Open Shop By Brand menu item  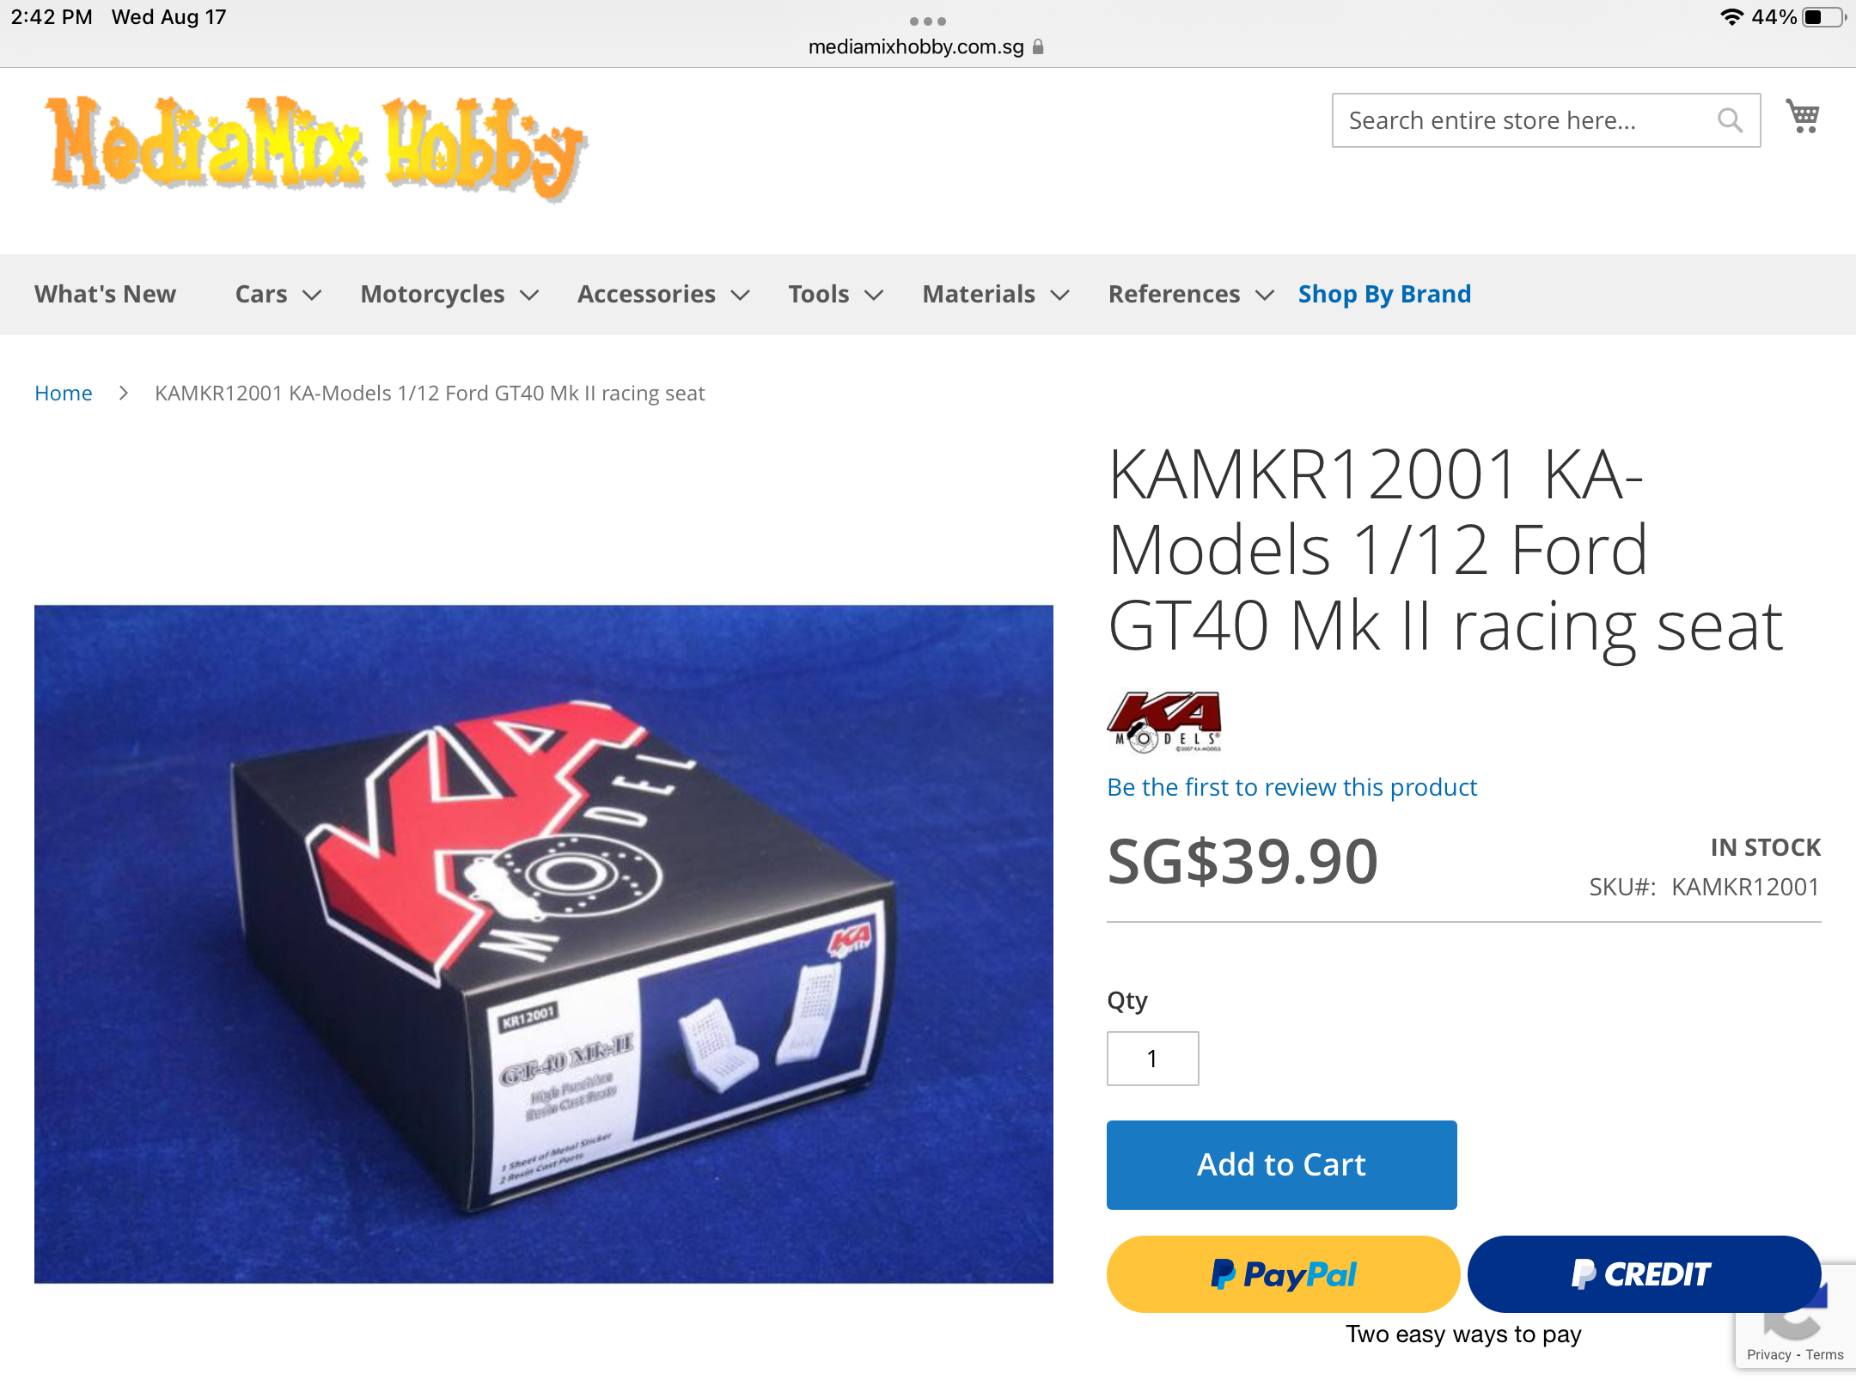1384,294
